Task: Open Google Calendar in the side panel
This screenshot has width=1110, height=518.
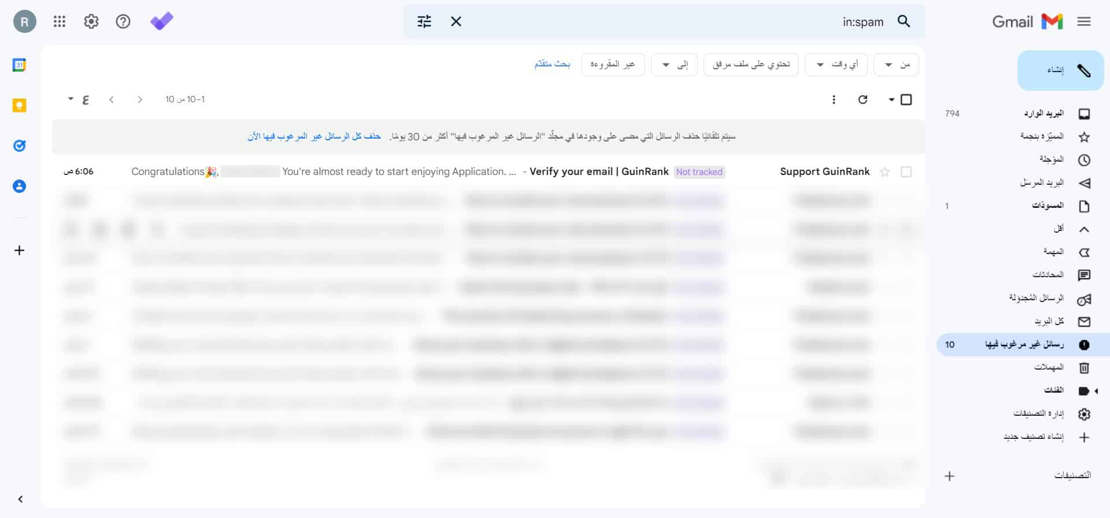Action: tap(19, 65)
